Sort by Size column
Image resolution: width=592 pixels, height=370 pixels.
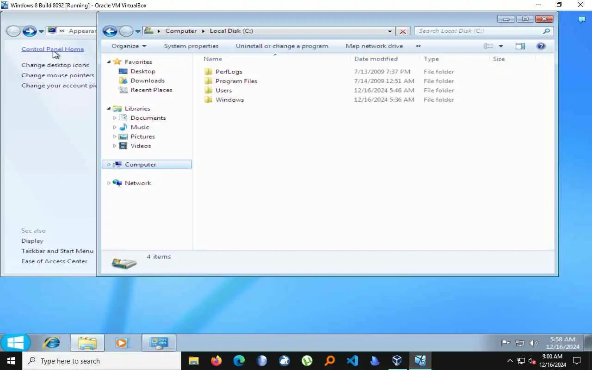point(499,59)
